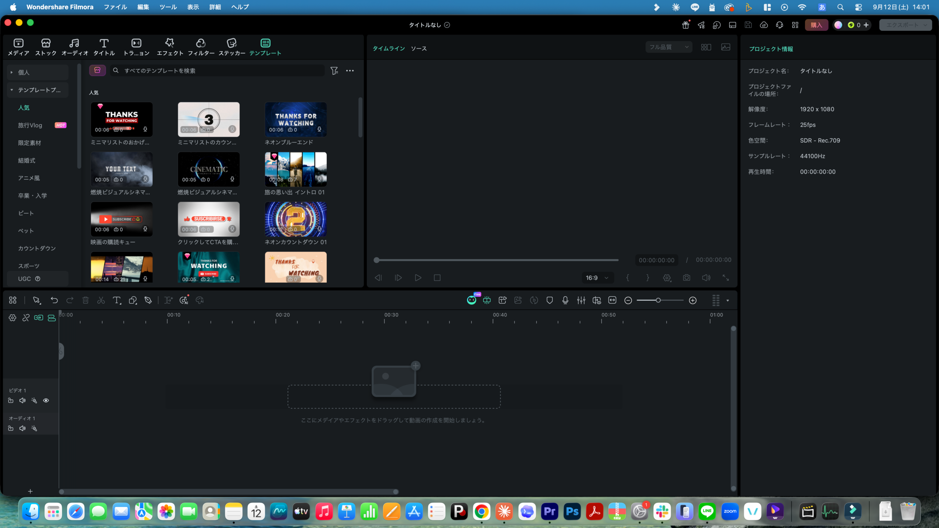The width and height of the screenshot is (939, 528).
Task: Click the delete trash icon in timeline toolbar
Action: pyautogui.click(x=85, y=300)
